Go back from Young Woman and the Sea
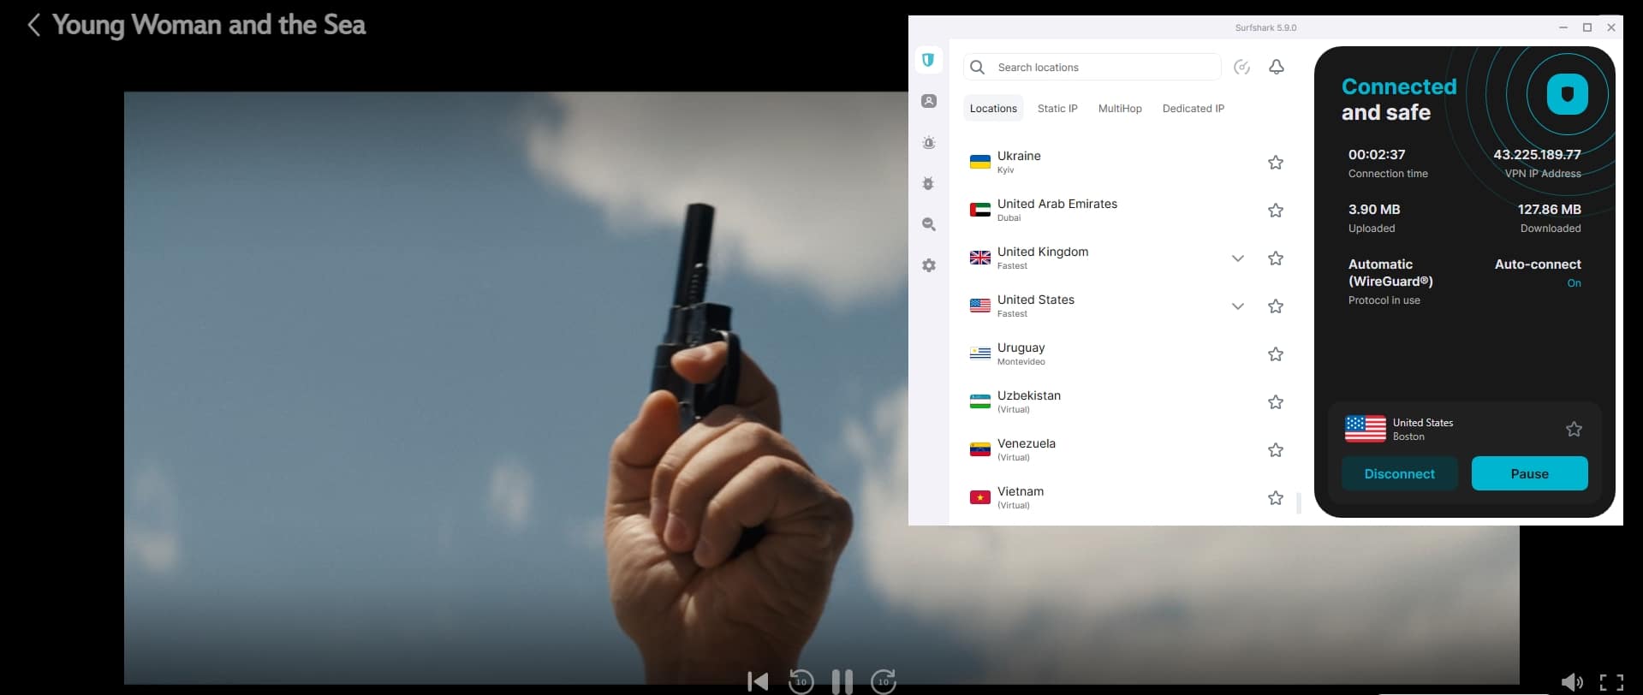 point(33,26)
